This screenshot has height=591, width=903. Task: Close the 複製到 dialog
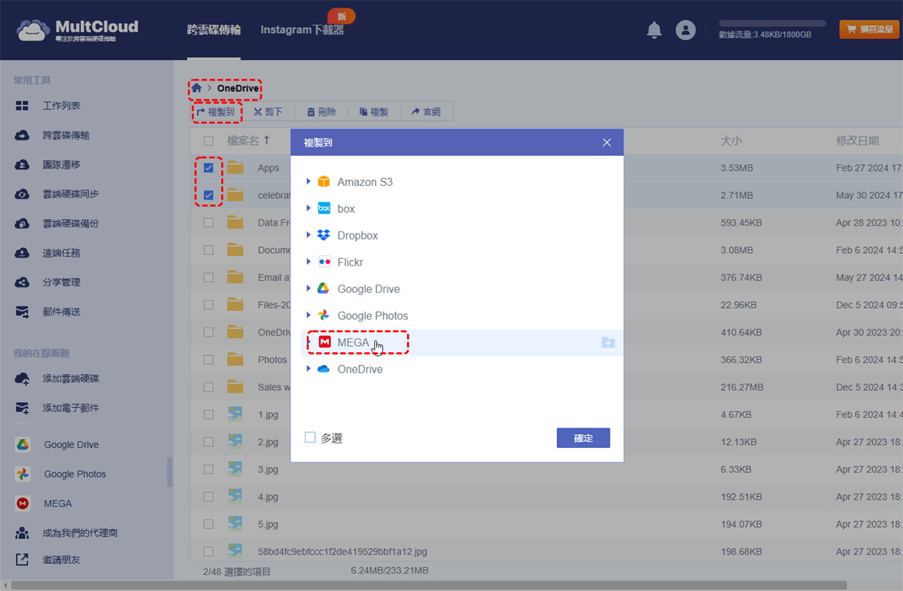pyautogui.click(x=607, y=142)
